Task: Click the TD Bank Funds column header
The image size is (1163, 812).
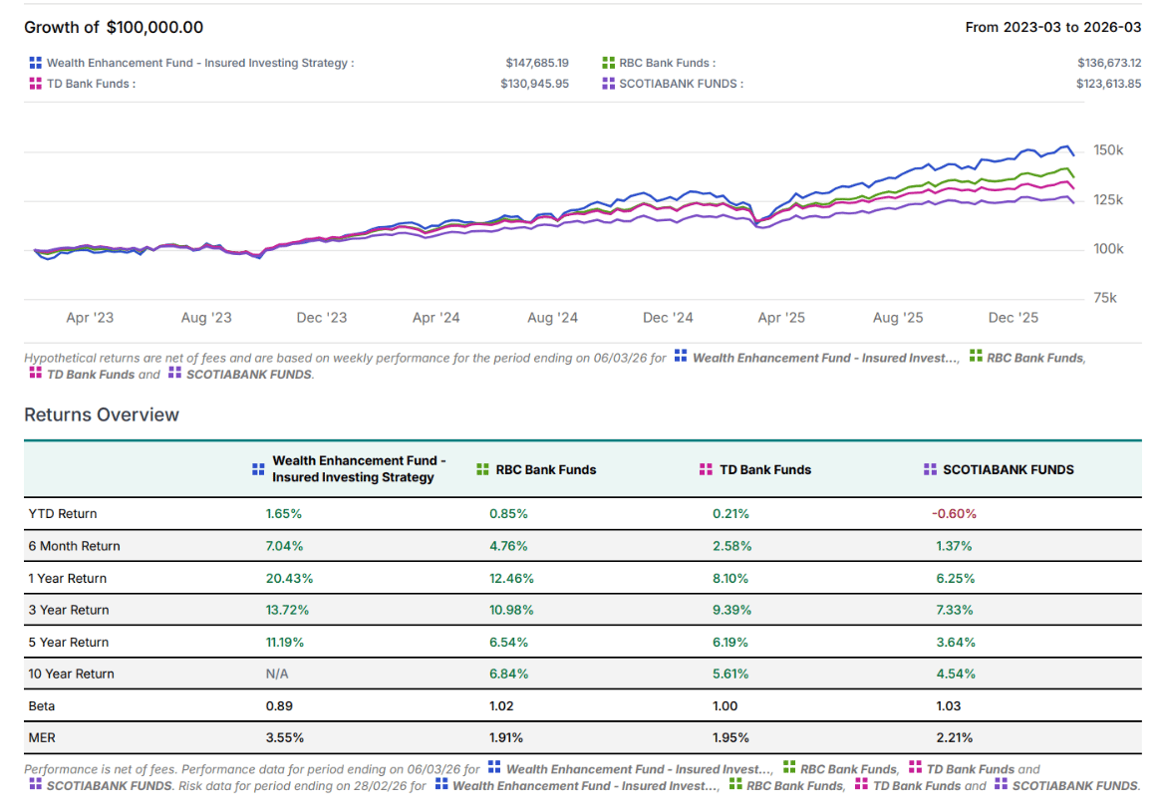Action: tap(764, 469)
